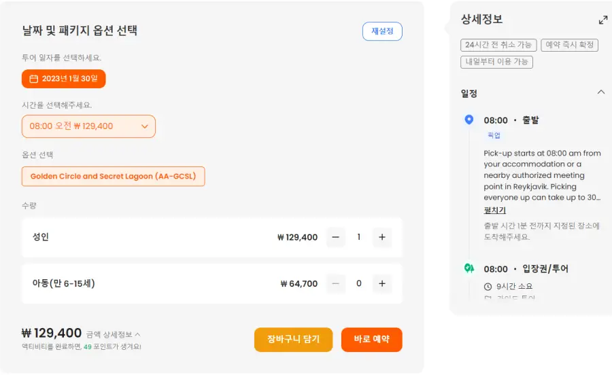
Task: Click the 예약 즉시 확정 tag
Action: click(569, 45)
